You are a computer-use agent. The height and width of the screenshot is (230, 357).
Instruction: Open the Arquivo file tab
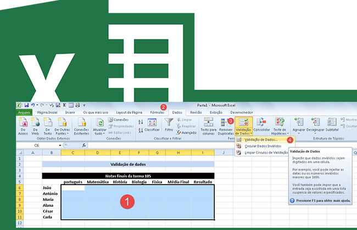(24, 112)
